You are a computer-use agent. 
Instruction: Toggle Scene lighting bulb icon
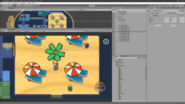pyautogui.click(x=16, y=10)
